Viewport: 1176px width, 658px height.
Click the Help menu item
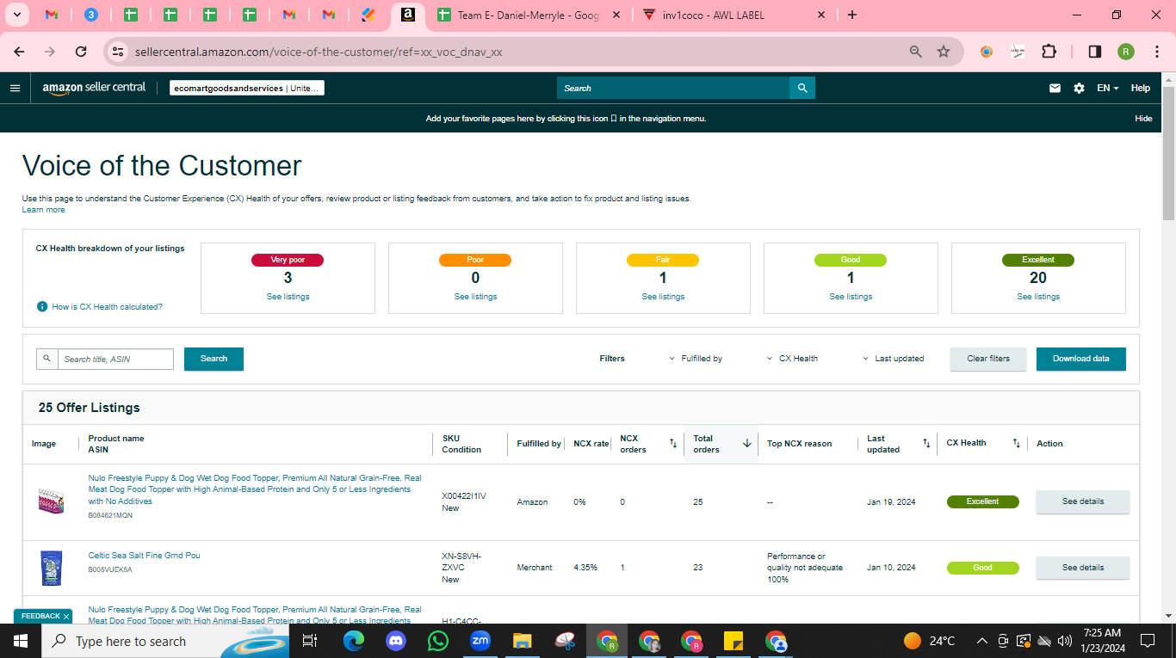(x=1141, y=88)
